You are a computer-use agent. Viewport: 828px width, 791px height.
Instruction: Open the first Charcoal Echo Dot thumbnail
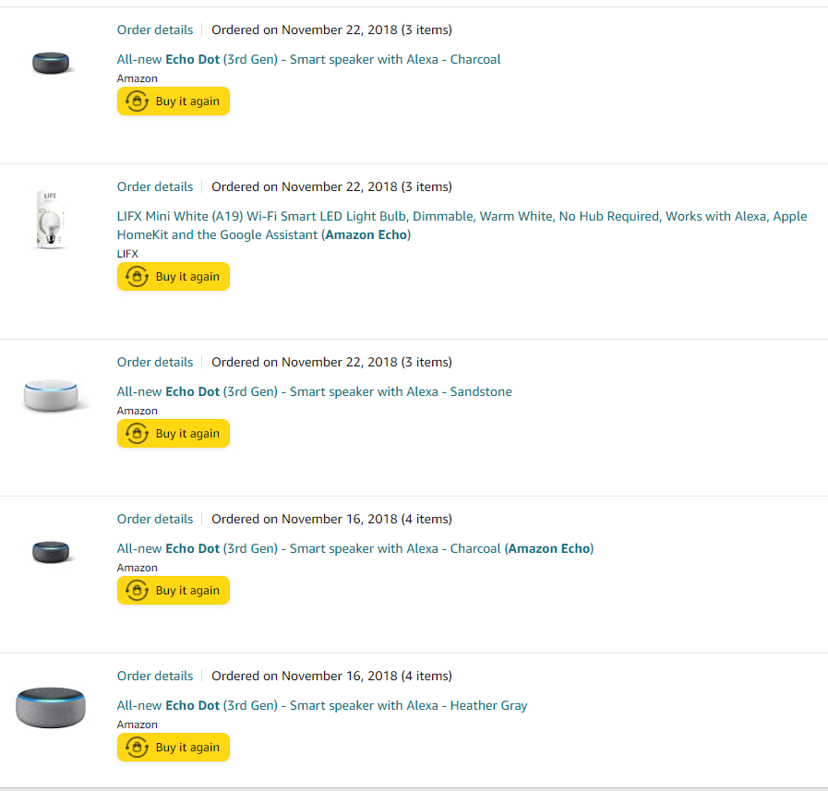(51, 63)
